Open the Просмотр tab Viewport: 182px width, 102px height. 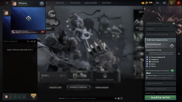pos(75,3)
